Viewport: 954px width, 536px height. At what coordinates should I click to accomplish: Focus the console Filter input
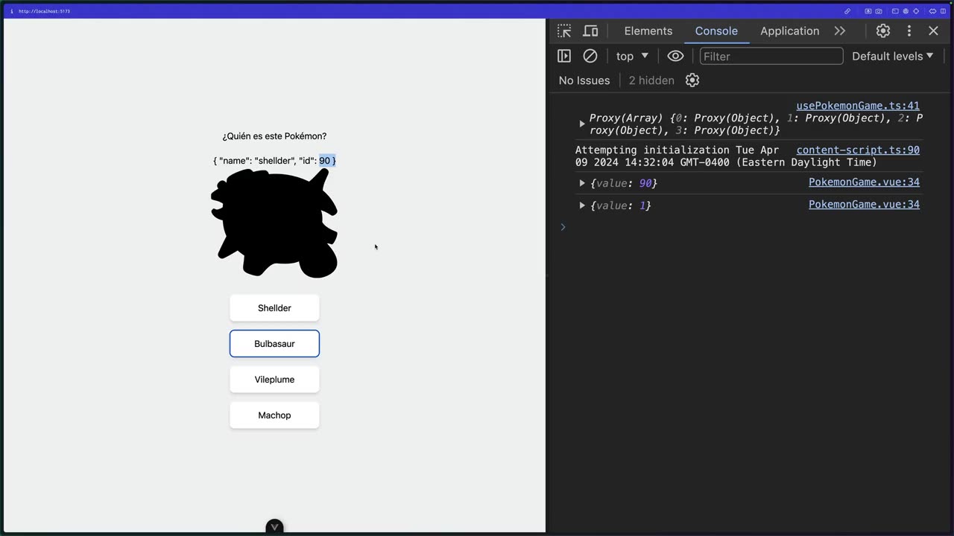coord(771,56)
